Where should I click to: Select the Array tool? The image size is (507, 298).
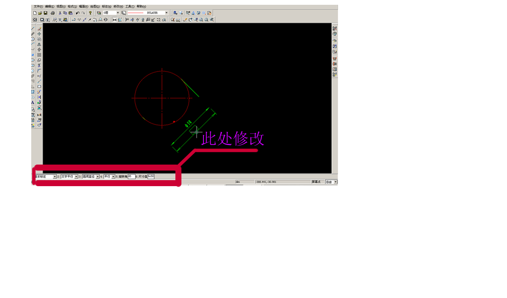tap(39, 54)
